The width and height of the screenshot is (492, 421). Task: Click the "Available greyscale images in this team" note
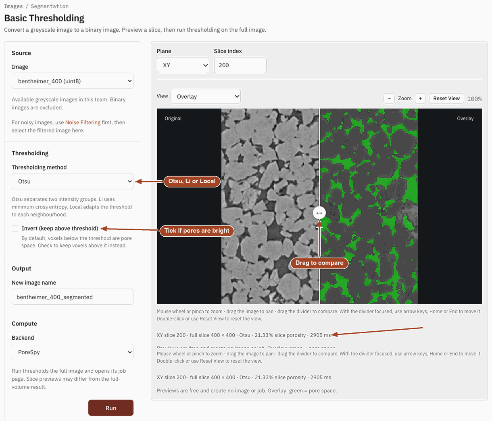point(69,103)
